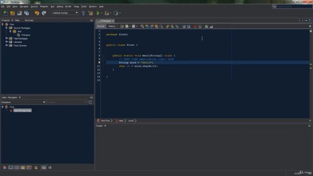Collapse the first package node
Image resolution: width=313 pixels, height=176 pixels.
click(x=10, y=31)
